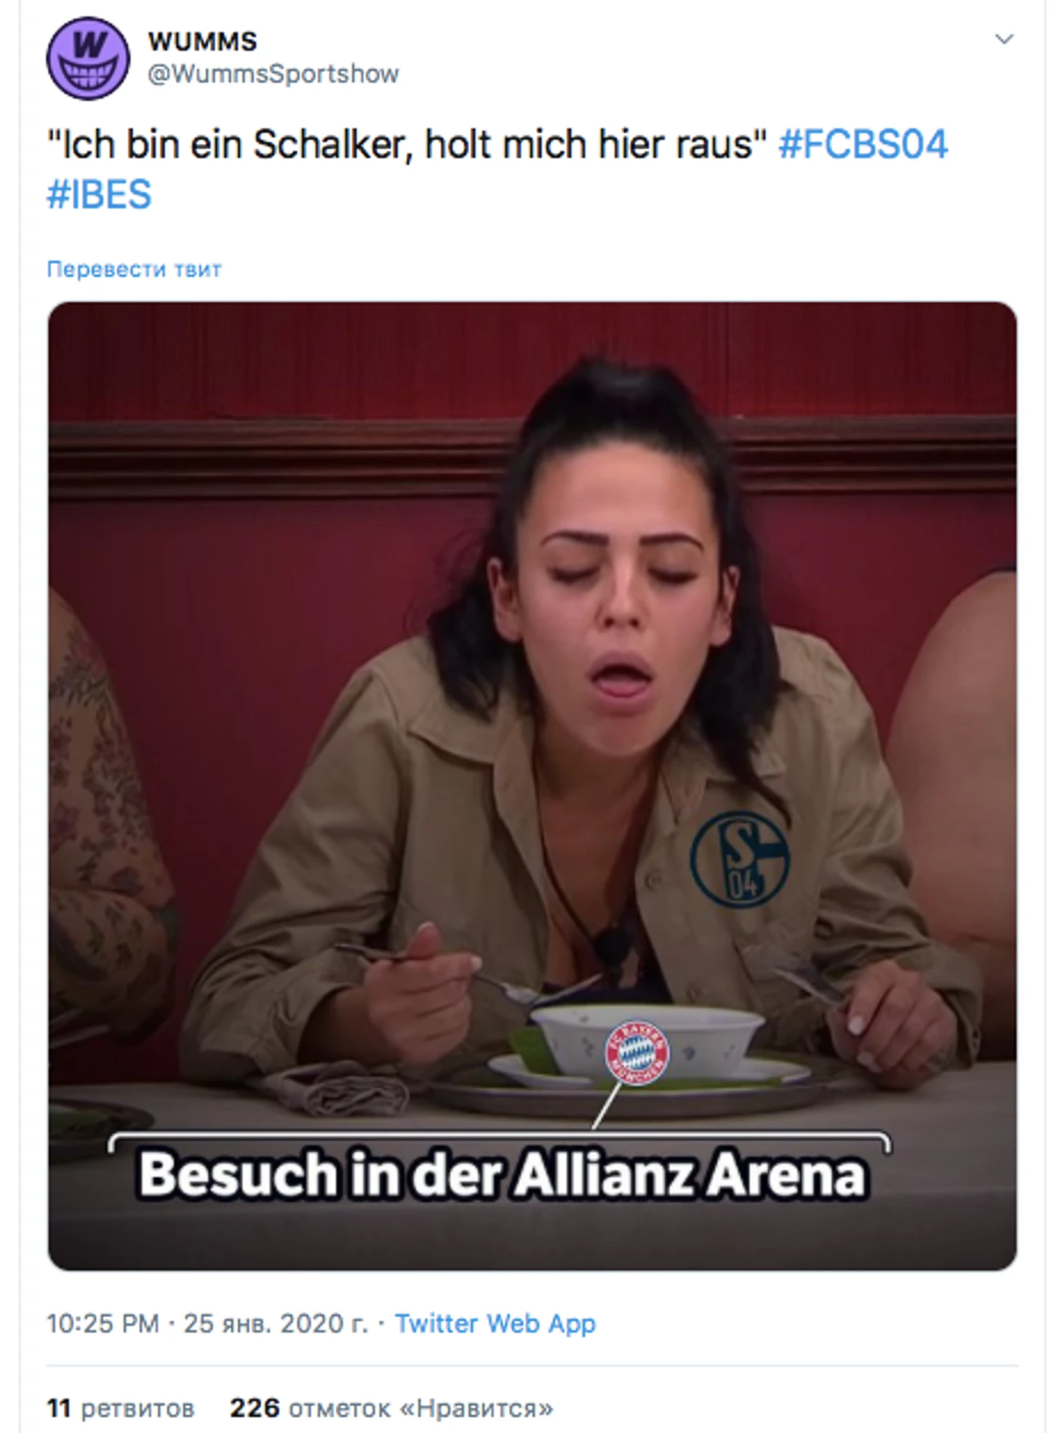Screen dimensions: 1062x1433
Task: Open the tweet image thumbnail
Action: (532, 786)
